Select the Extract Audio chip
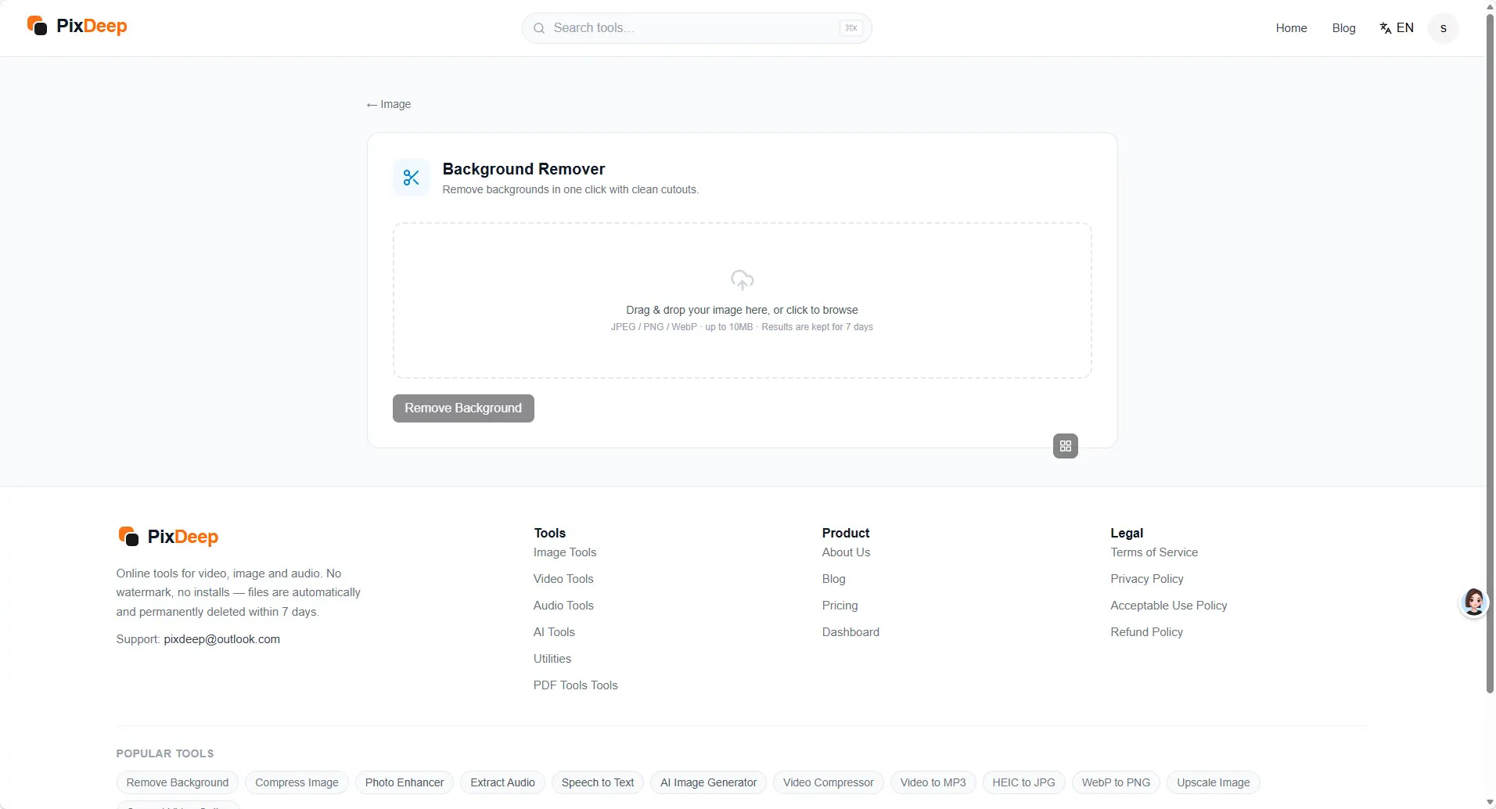 [502, 782]
